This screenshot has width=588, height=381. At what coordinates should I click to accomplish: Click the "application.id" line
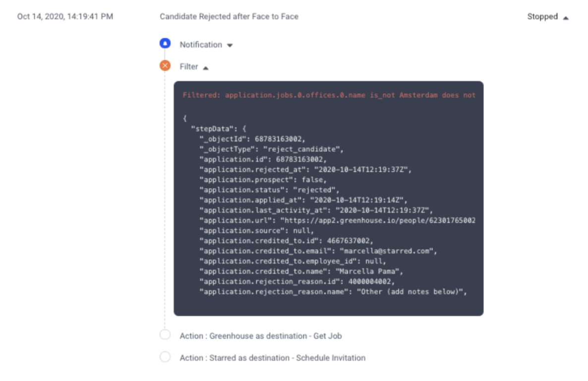tap(263, 159)
